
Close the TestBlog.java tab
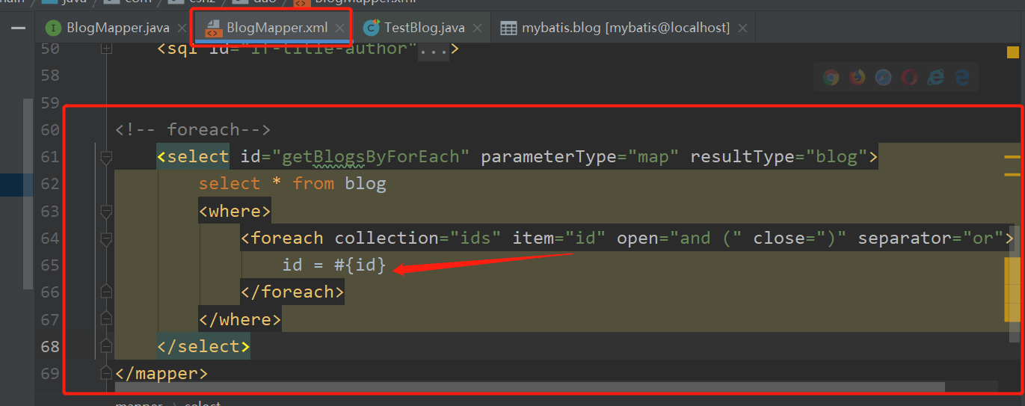(x=478, y=28)
